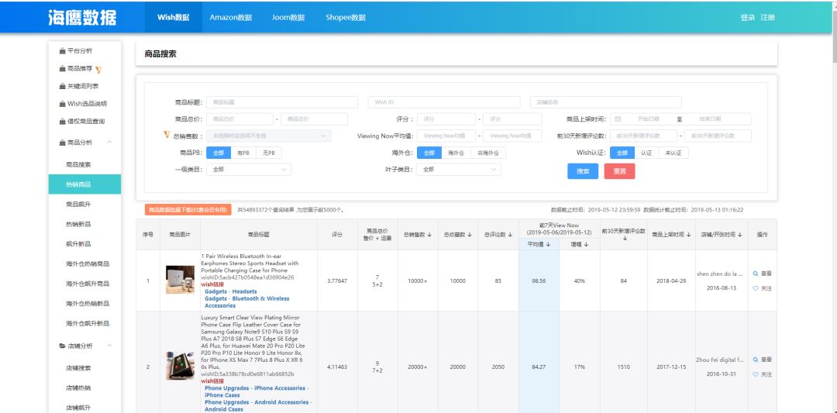The image size is (837, 413).
Task: Collapse the 商品分析 sidebar section
Action: [109, 143]
